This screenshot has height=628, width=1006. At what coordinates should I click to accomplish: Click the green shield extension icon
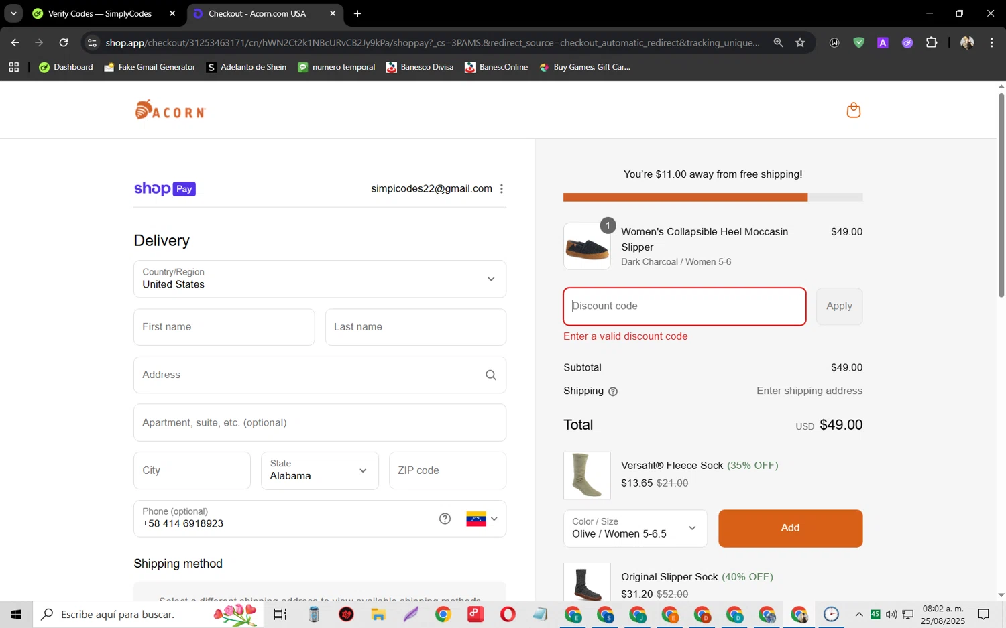pos(858,42)
